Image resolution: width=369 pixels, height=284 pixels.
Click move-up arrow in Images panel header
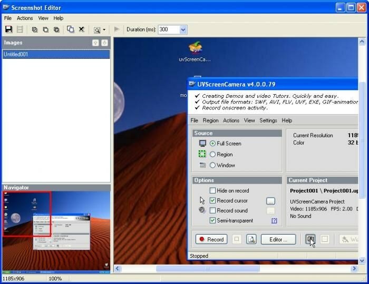(95, 43)
